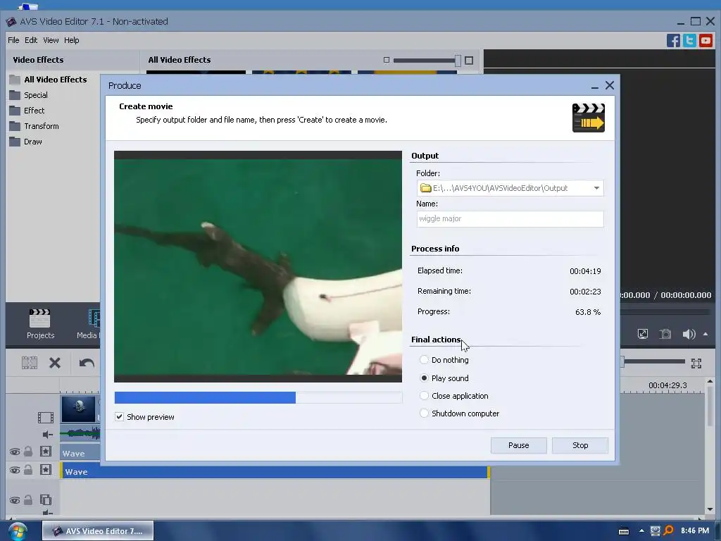The width and height of the screenshot is (721, 541).
Task: Select the Close application radio option
Action: tap(424, 396)
